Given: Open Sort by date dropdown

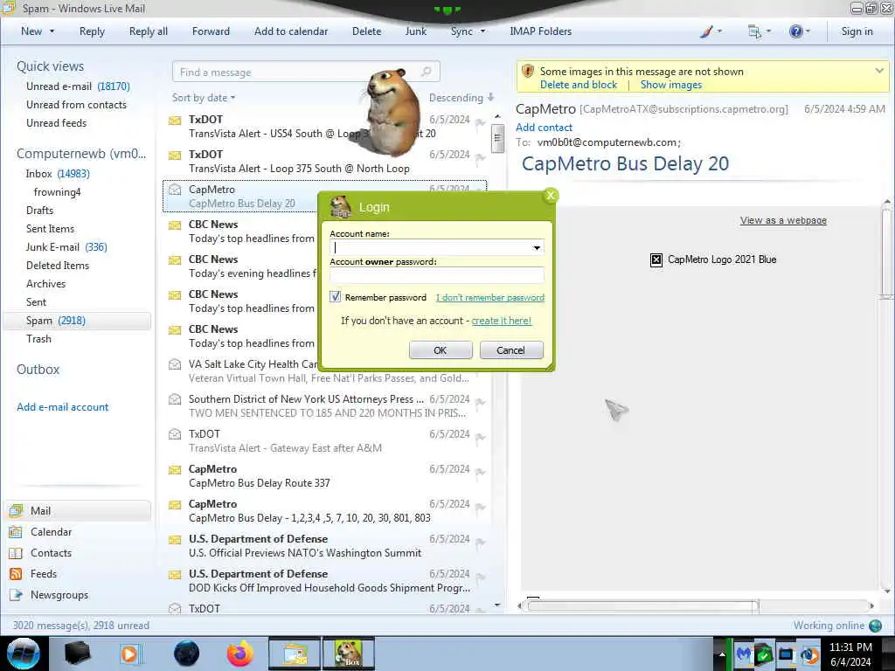Looking at the screenshot, I should (x=203, y=98).
